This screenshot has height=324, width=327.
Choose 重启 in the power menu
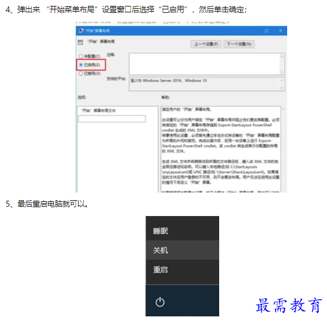point(182,269)
